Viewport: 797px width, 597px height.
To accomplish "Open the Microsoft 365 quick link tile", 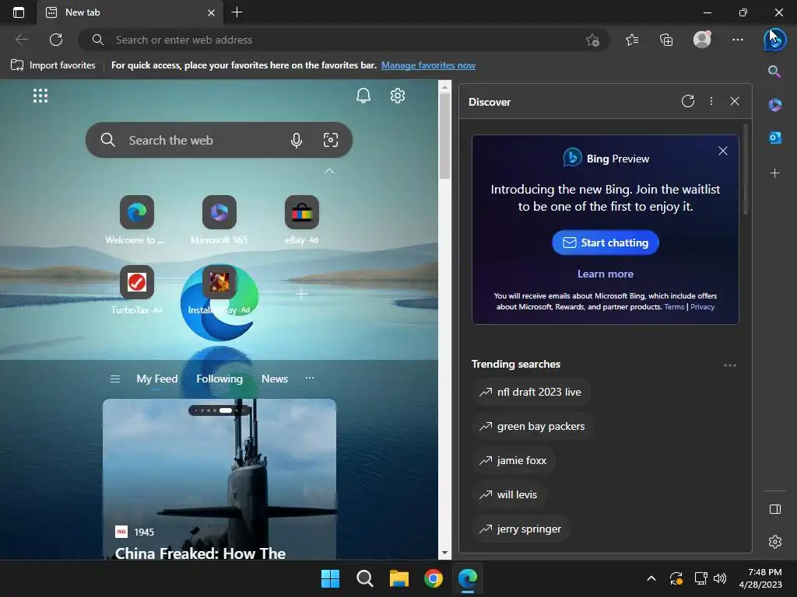I will [x=219, y=220].
